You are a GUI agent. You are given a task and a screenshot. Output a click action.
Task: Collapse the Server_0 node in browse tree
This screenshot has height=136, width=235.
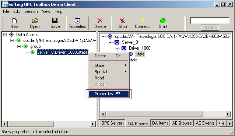(x=110, y=42)
